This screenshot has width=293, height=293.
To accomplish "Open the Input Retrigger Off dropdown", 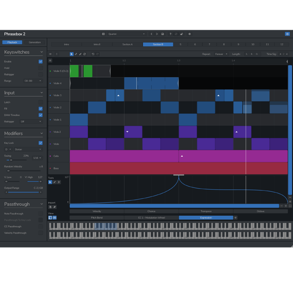I will click(31, 122).
